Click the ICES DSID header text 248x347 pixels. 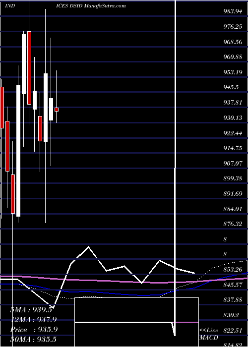tap(69, 6)
